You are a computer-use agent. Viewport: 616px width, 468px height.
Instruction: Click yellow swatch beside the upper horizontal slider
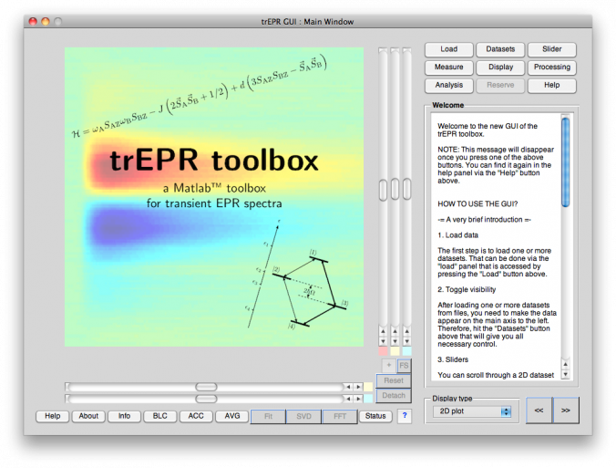[368, 387]
